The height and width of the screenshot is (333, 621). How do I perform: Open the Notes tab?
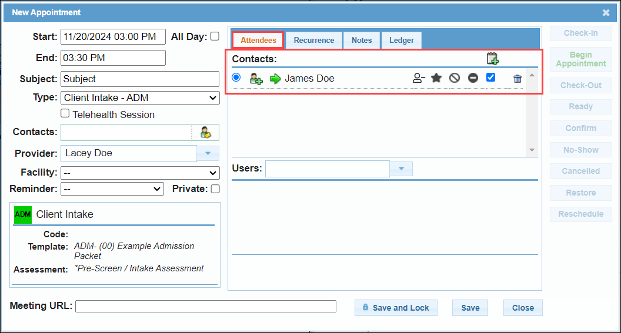pyautogui.click(x=362, y=41)
